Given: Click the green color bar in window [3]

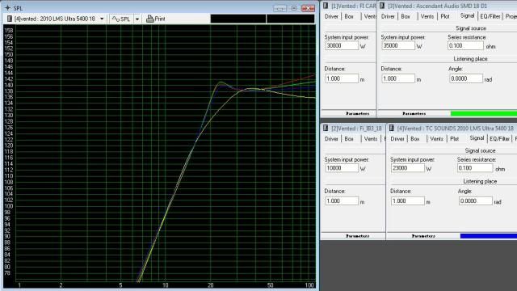Looking at the screenshot, I should [484, 113].
